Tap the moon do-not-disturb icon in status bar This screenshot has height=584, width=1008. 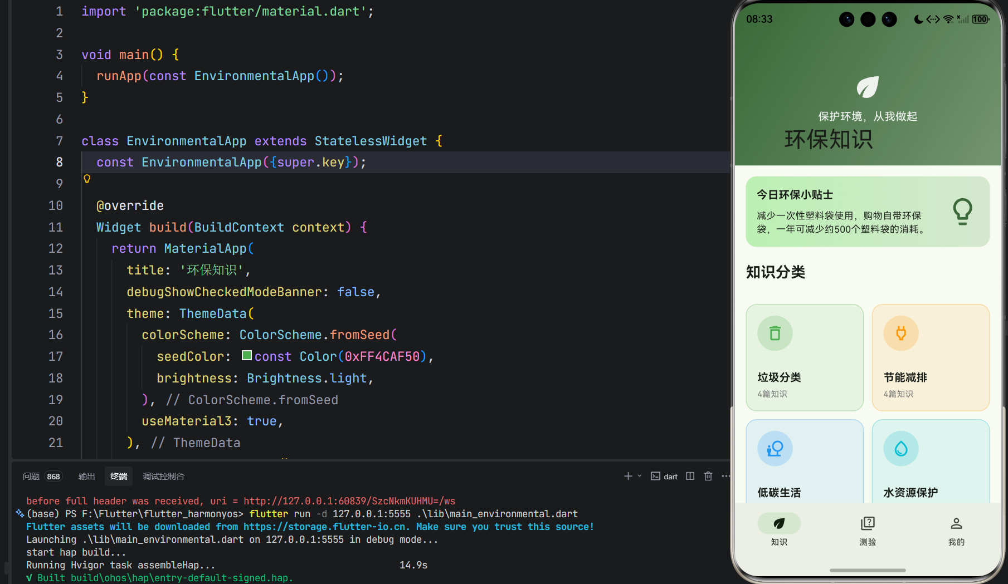click(x=918, y=19)
